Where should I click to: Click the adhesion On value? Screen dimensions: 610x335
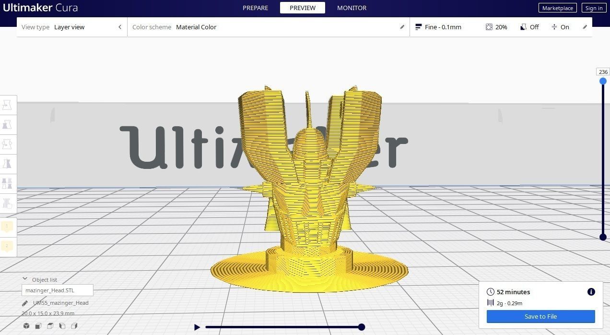[x=565, y=27]
